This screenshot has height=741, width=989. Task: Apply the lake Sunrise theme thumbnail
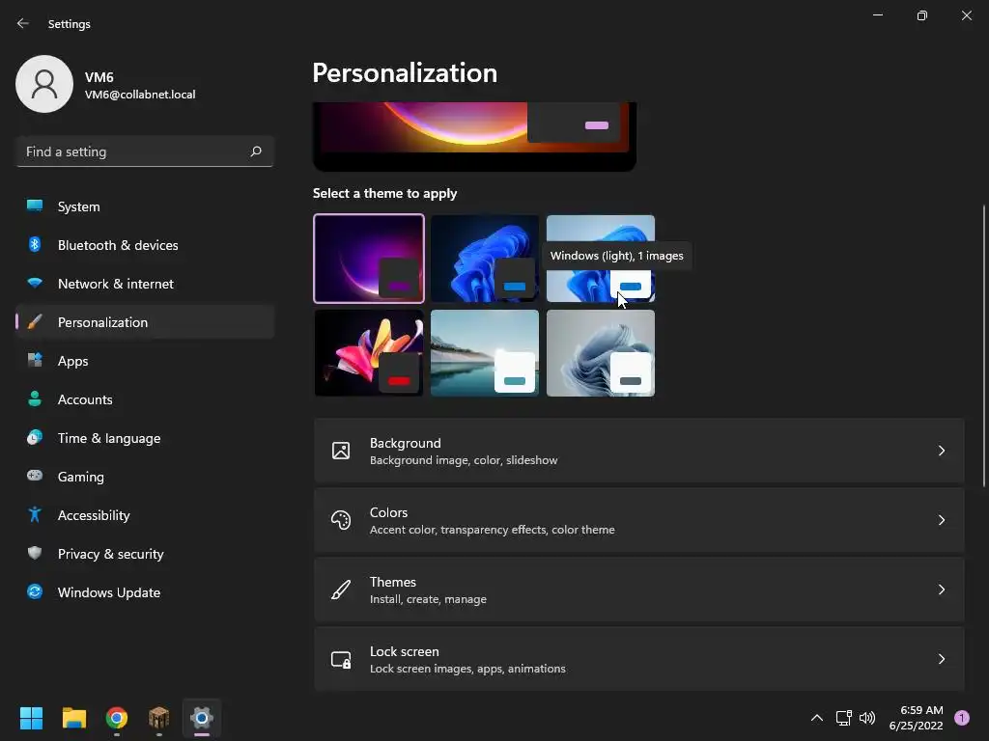(x=485, y=353)
